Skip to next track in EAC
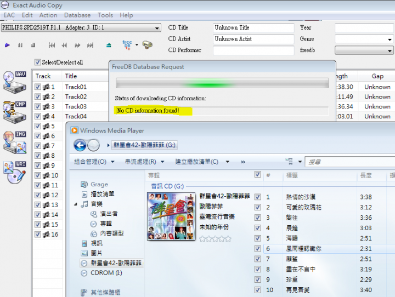 [x=90, y=45]
